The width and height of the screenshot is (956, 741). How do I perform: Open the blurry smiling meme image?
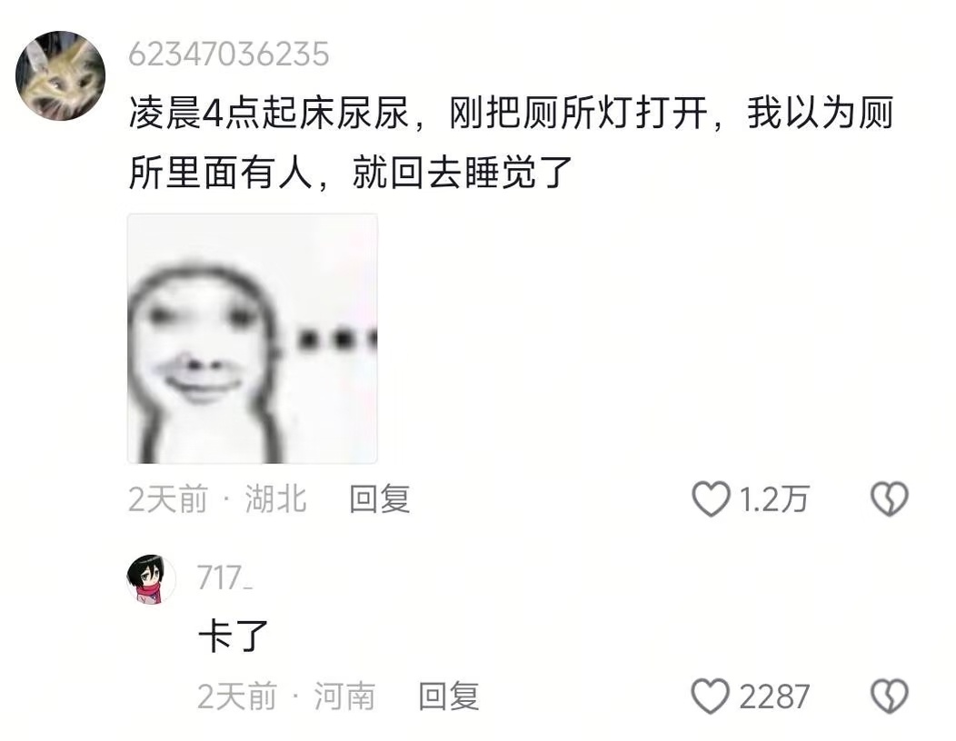[253, 339]
